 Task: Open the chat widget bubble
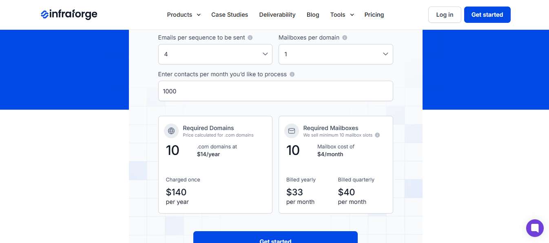coord(535,228)
